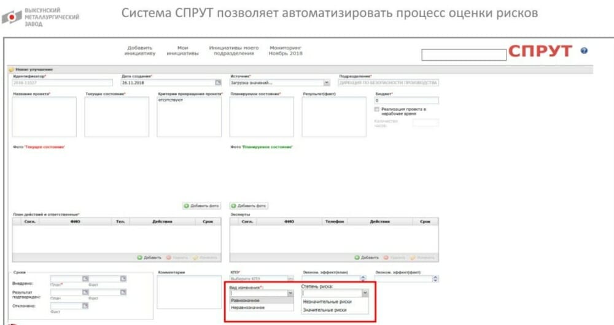The width and height of the screenshot is (614, 325).
Task: Click Срок column header in План действий table
Action: coord(208,221)
